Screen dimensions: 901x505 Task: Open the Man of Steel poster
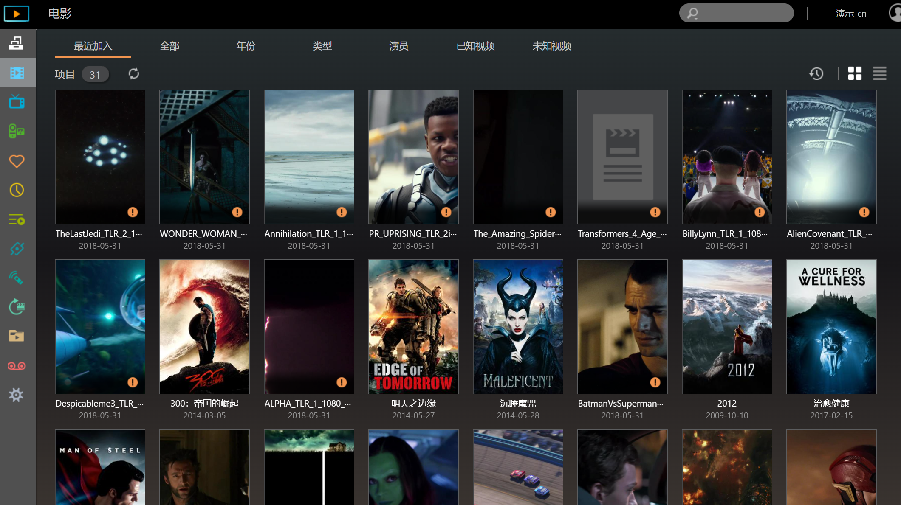coord(100,467)
